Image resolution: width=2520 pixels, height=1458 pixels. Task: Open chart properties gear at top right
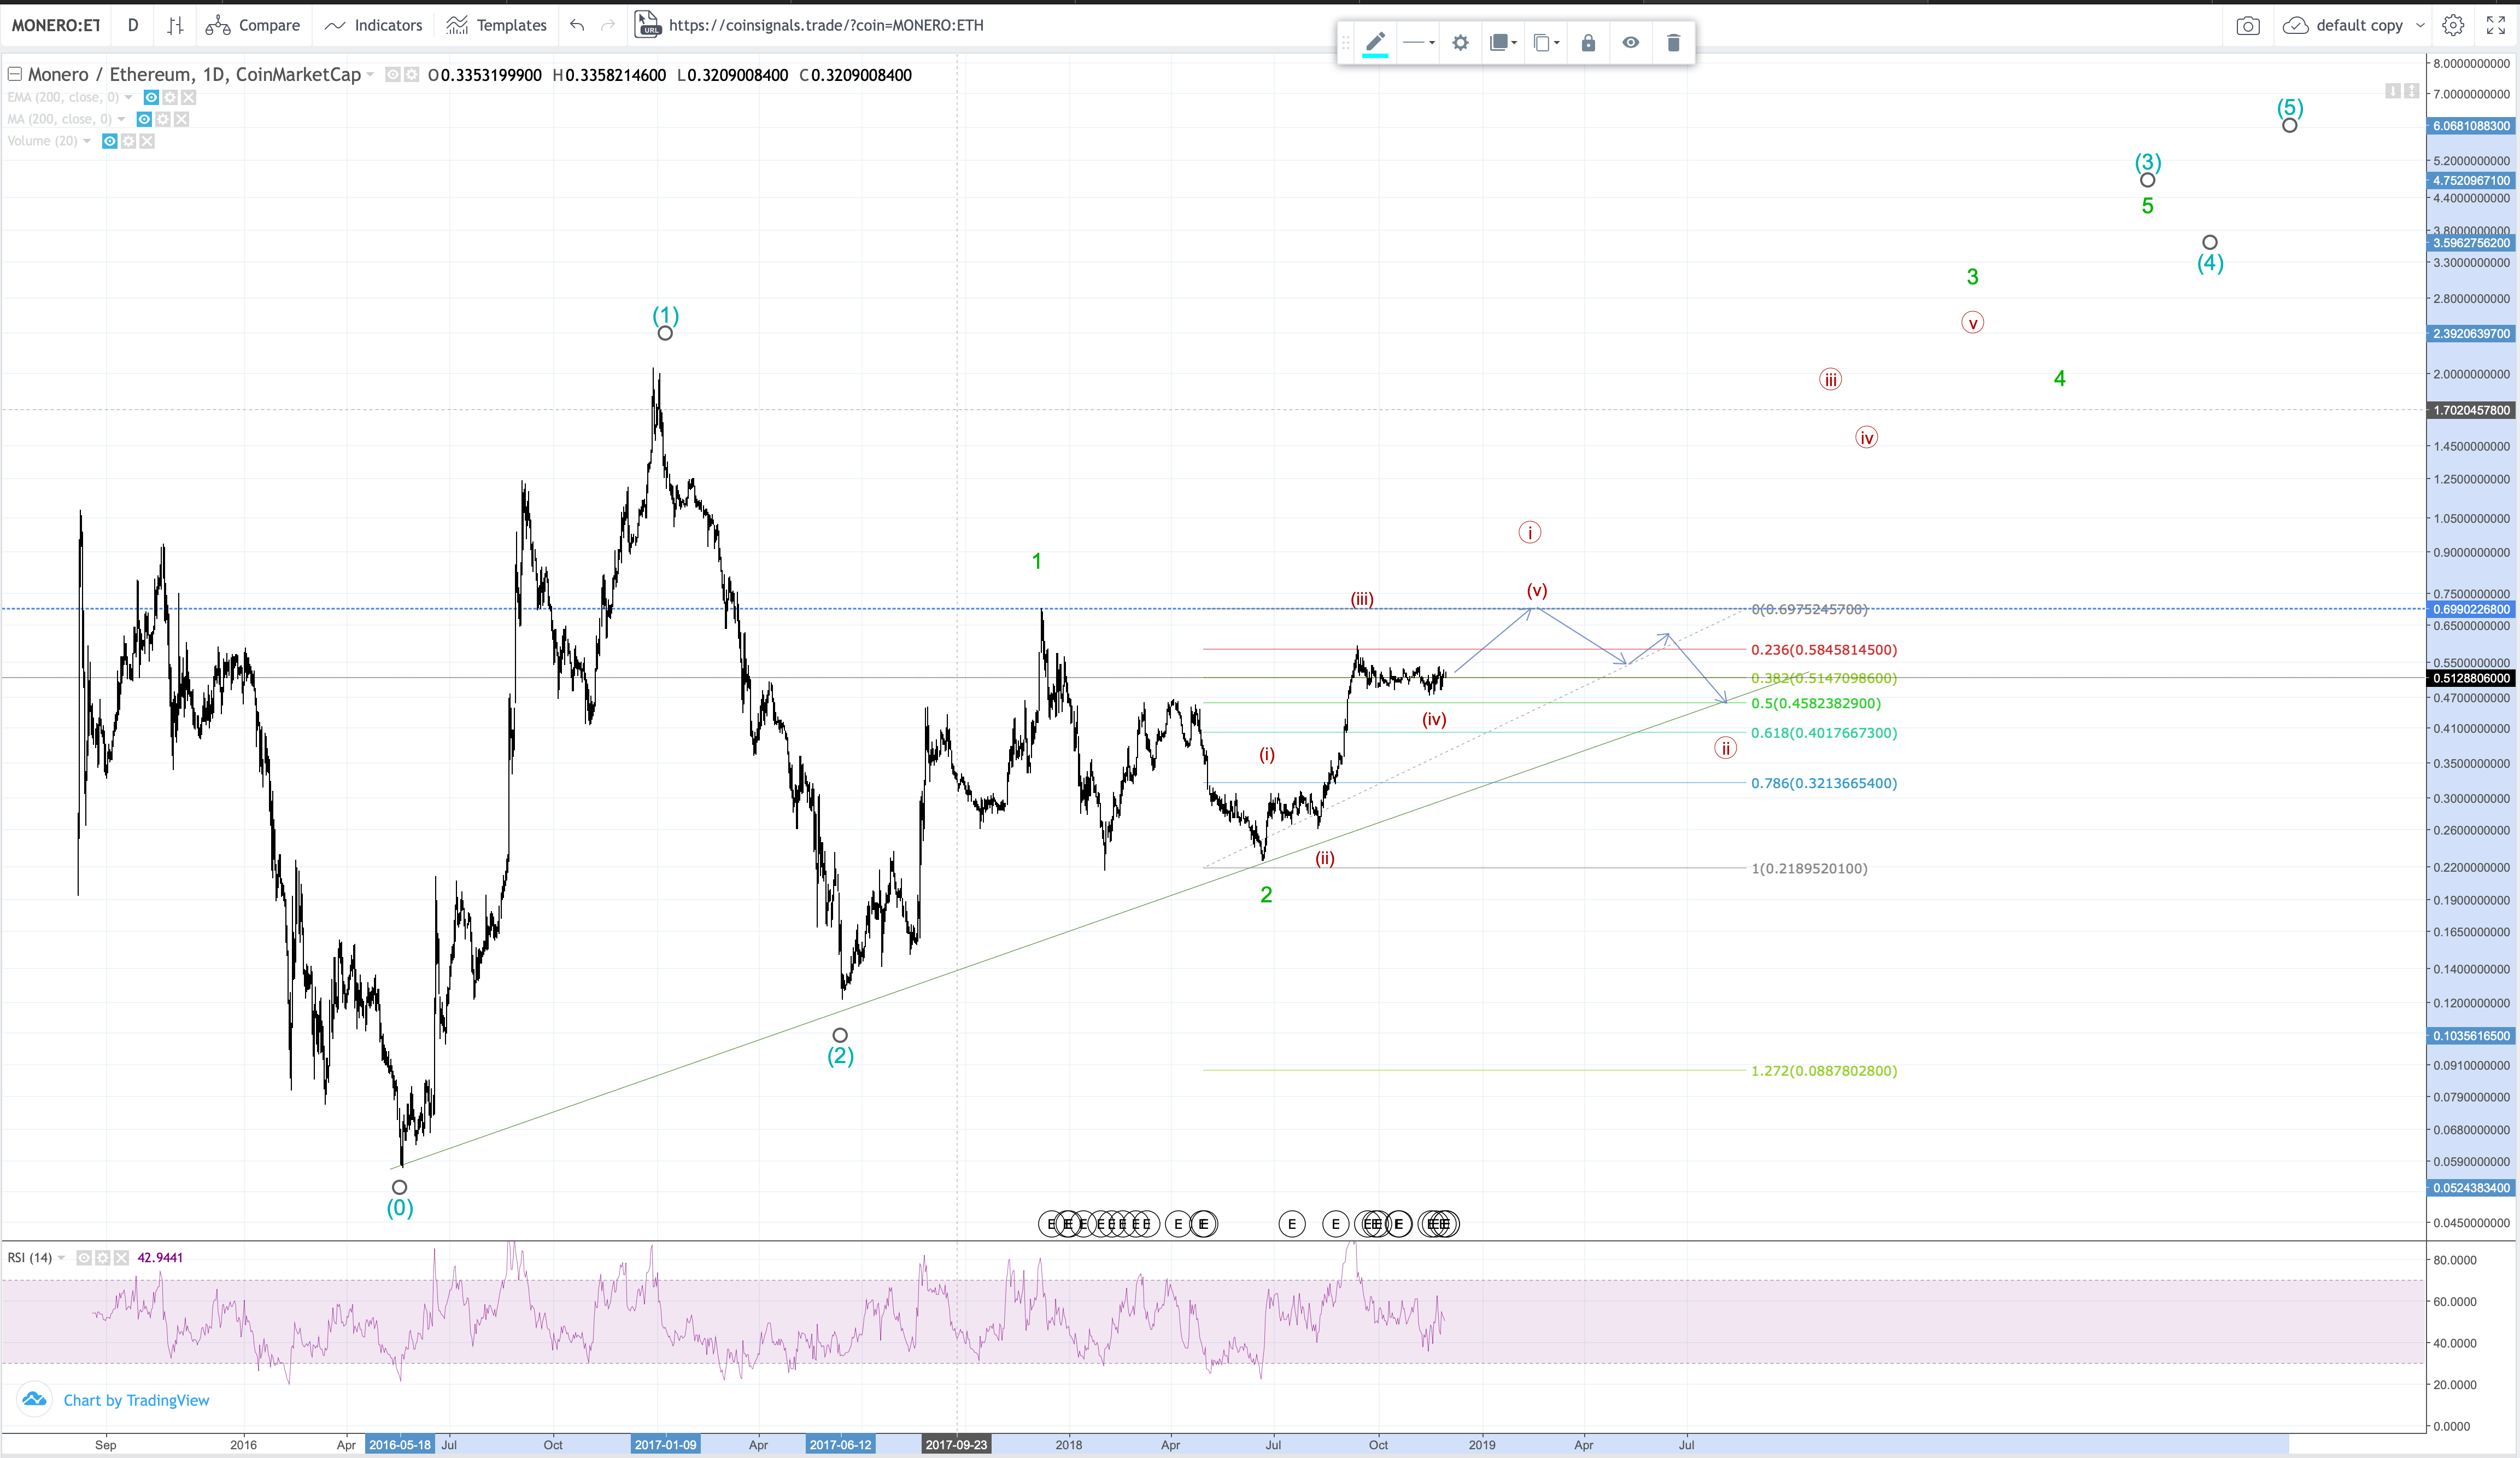point(2453,25)
